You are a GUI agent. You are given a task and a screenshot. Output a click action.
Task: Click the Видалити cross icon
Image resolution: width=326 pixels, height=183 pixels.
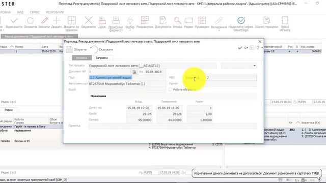pos(89,20)
